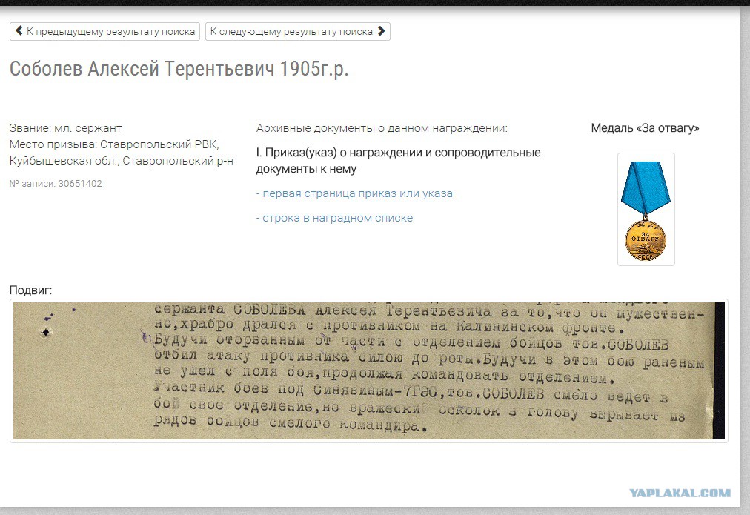Go to the previous search result
Viewport: 750px width, 515px height.
point(104,32)
